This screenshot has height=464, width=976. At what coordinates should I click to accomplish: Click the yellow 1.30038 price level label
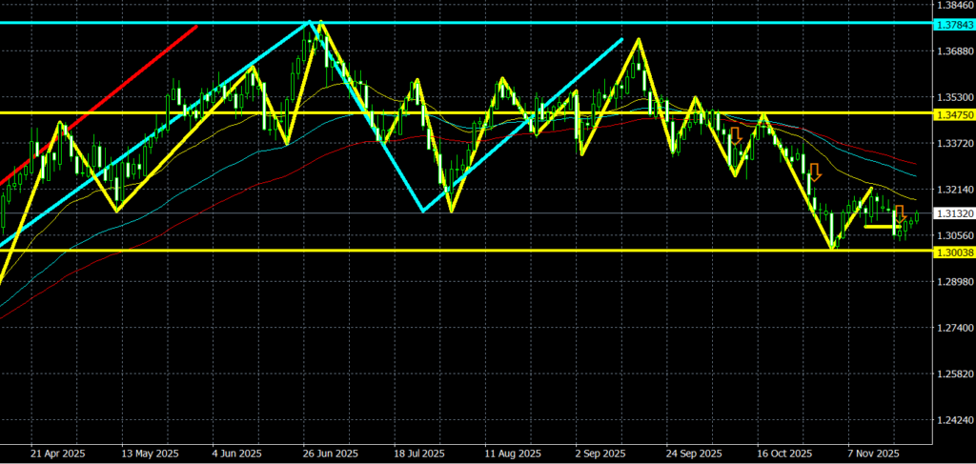coord(951,251)
